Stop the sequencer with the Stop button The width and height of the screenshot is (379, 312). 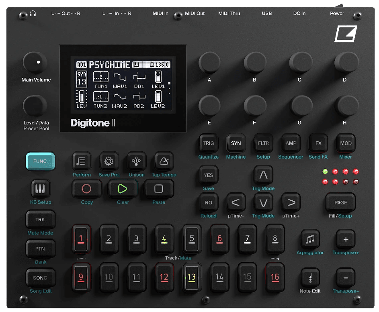click(159, 189)
